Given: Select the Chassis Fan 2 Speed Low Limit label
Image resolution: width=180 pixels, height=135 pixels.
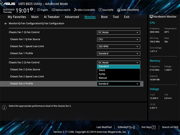Looking at the screenshot, I should click(x=27, y=76).
